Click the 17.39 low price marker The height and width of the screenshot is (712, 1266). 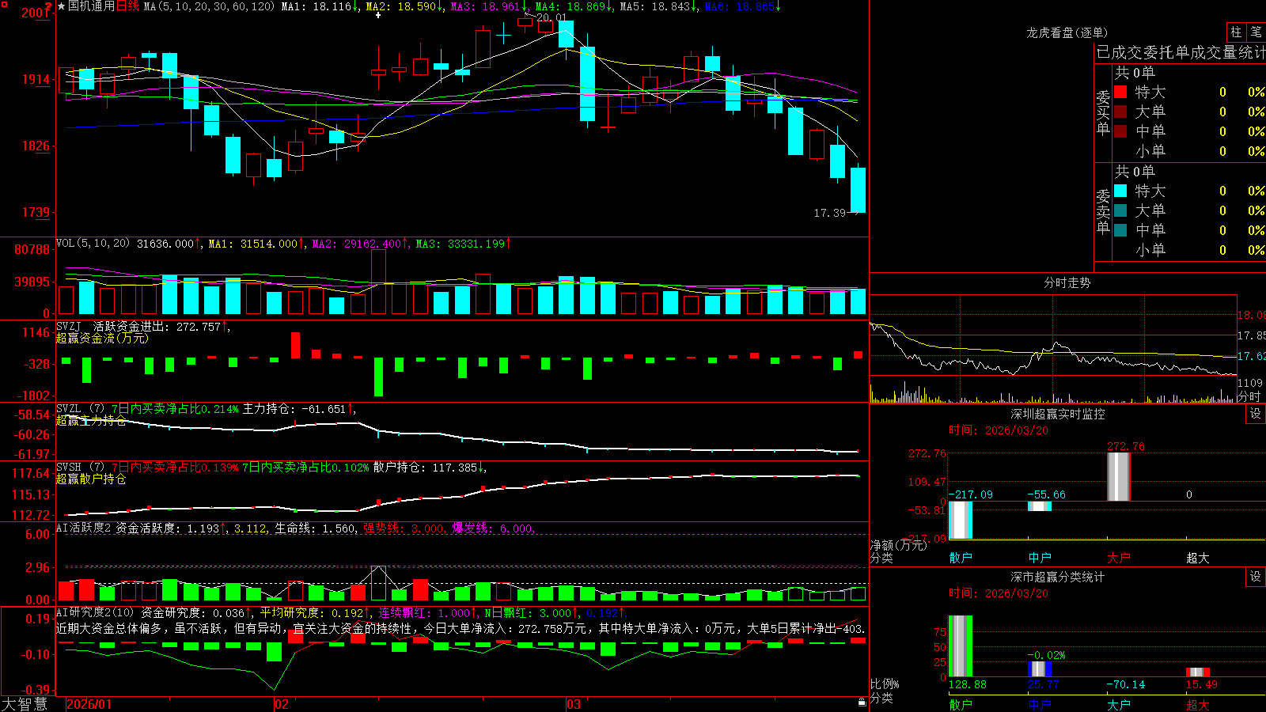pos(829,213)
